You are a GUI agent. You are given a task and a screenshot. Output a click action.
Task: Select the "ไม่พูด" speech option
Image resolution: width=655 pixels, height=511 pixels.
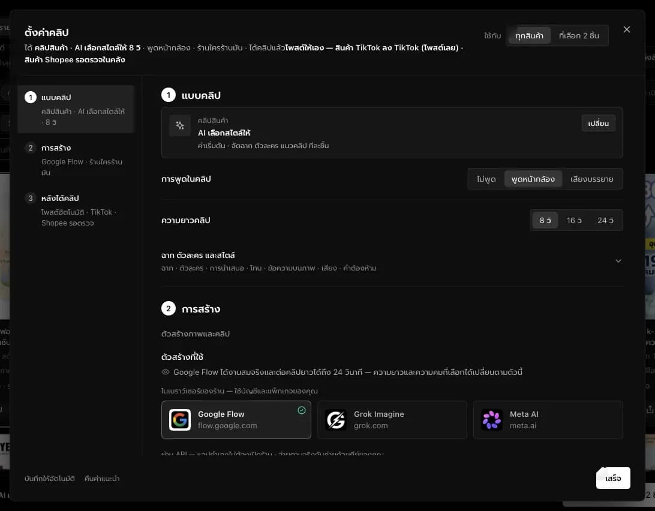coord(486,179)
